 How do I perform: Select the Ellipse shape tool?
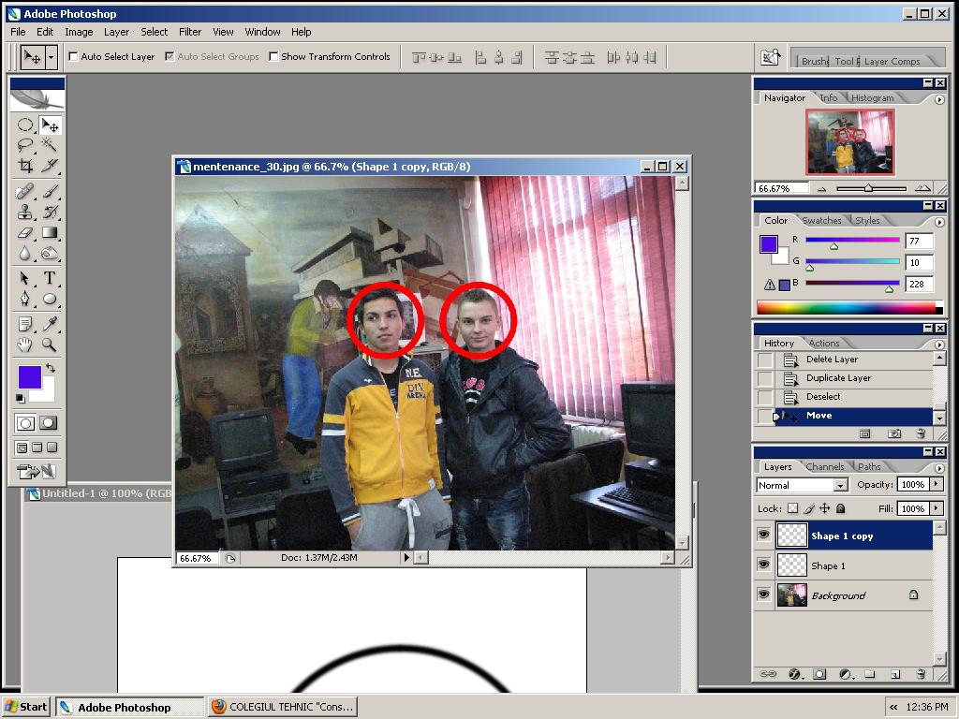(50, 299)
